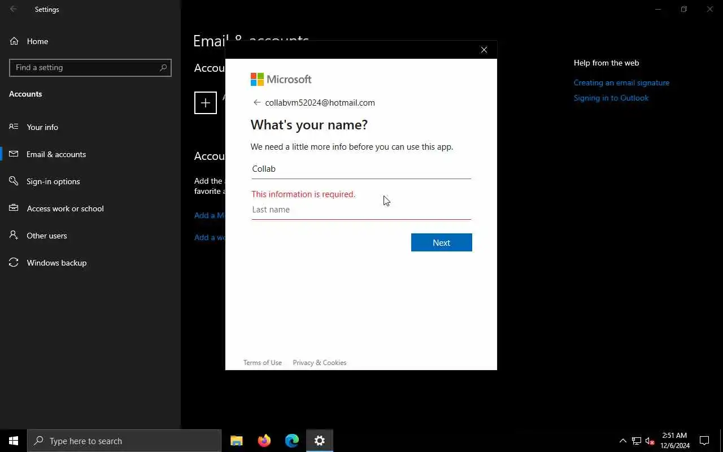Click the taskbar clock and date
Screen dimensions: 723x452
tap(675, 441)
